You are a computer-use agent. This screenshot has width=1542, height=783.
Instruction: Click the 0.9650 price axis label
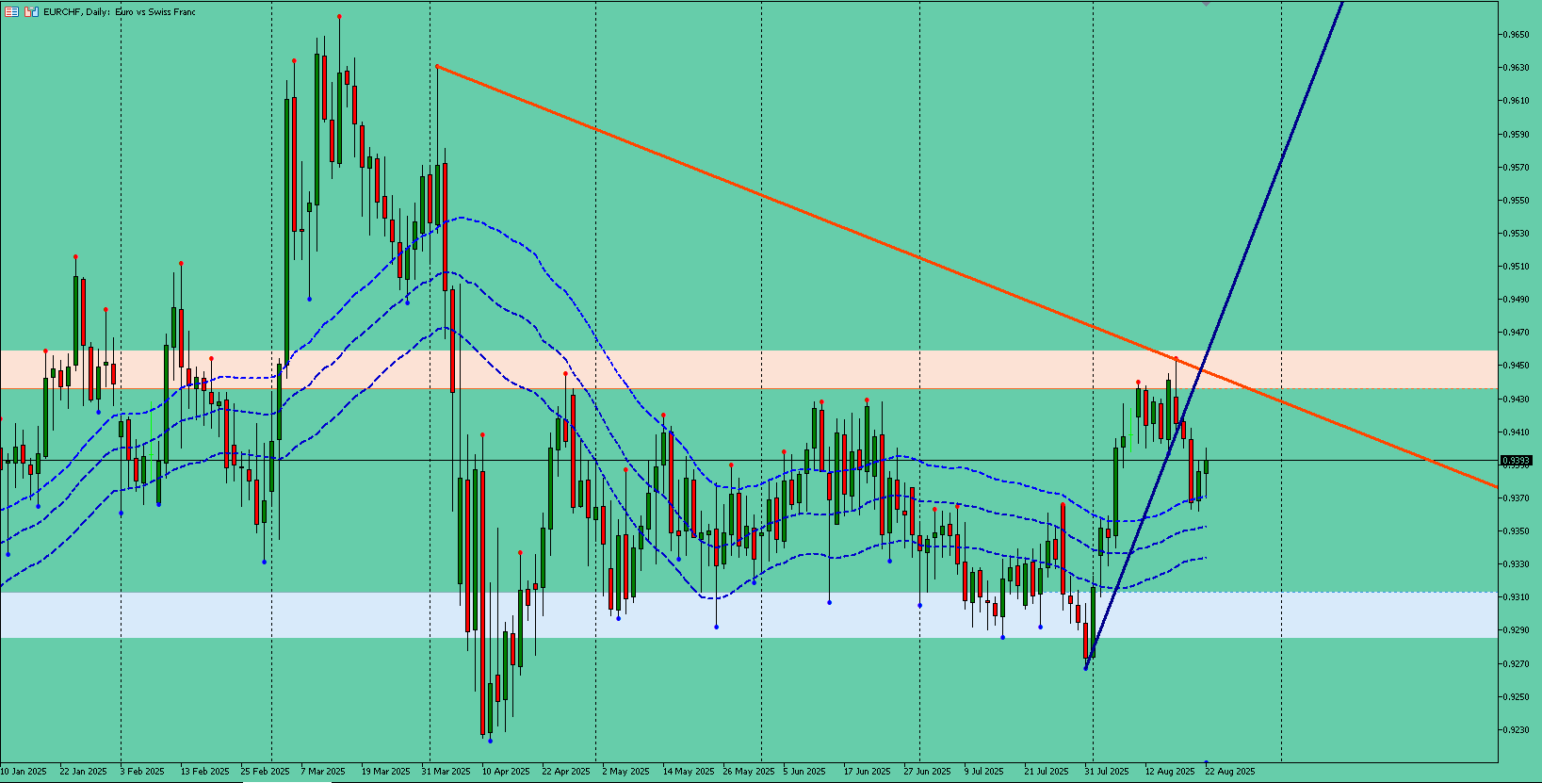coord(1516,35)
